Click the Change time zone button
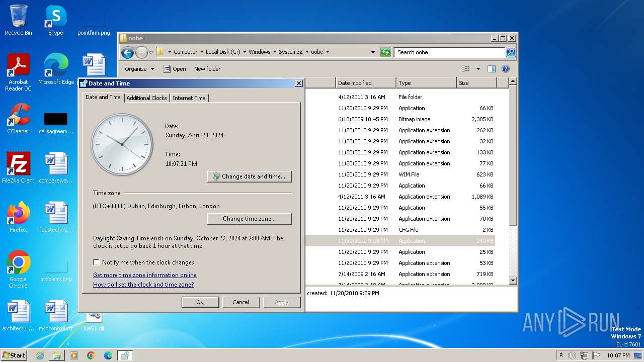The width and height of the screenshot is (644, 362). [249, 219]
